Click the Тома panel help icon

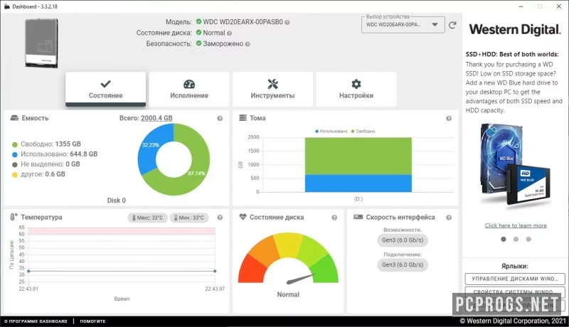coord(449,119)
